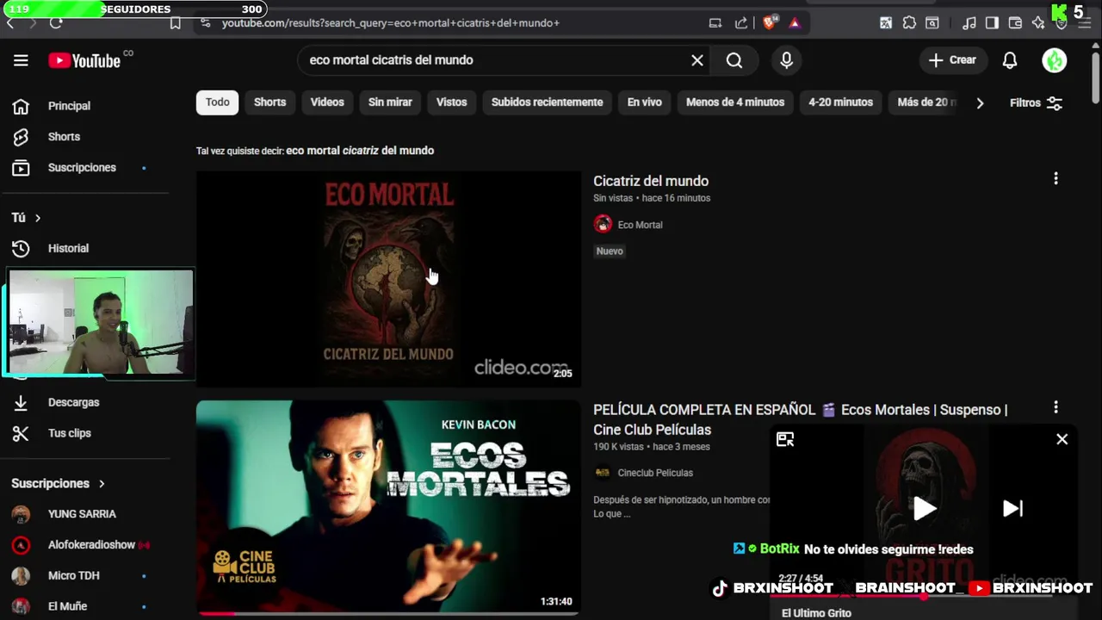This screenshot has width=1102, height=620.
Task: Select the Vistos filter chip
Action: pos(451,102)
